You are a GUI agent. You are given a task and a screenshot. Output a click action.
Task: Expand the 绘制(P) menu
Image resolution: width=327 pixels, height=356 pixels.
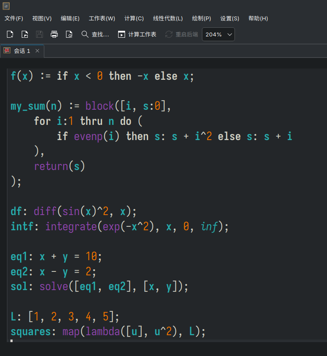pyautogui.click(x=201, y=18)
